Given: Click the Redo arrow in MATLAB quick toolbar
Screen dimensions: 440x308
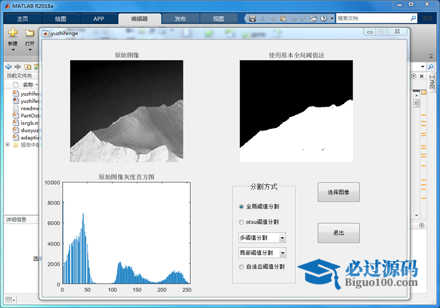Looking at the screenshot, I should coord(303,18).
